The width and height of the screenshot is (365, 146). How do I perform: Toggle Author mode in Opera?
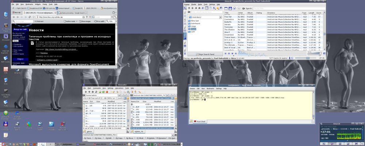click(x=70, y=21)
